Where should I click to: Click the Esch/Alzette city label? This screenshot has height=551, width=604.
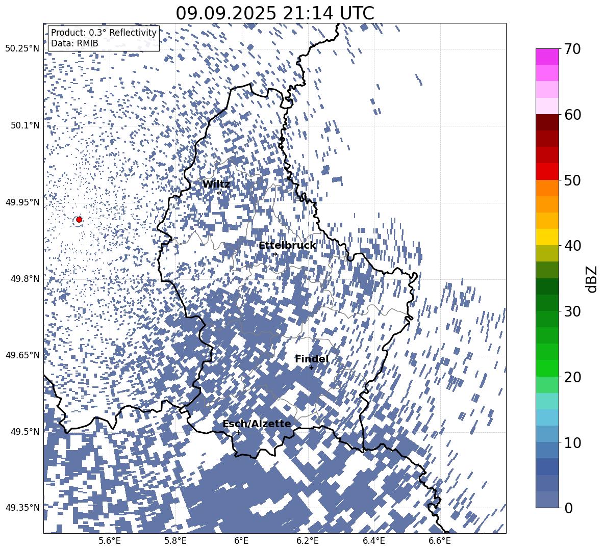(257, 424)
